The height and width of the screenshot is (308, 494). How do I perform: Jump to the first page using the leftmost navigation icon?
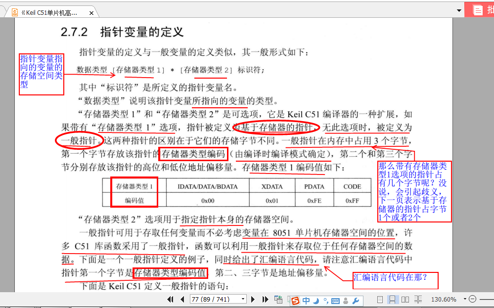pyautogui.click(x=170, y=299)
